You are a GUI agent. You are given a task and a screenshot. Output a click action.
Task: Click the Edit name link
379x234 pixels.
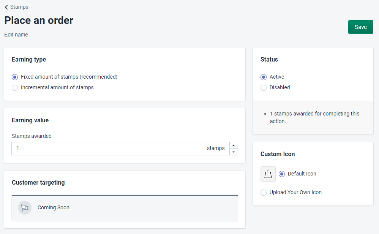pos(16,35)
